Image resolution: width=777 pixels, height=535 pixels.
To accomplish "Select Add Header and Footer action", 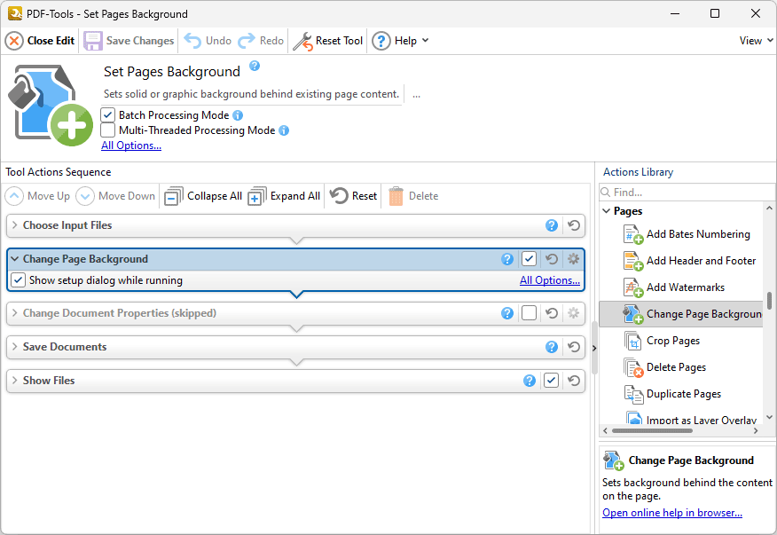I will tap(690, 261).
